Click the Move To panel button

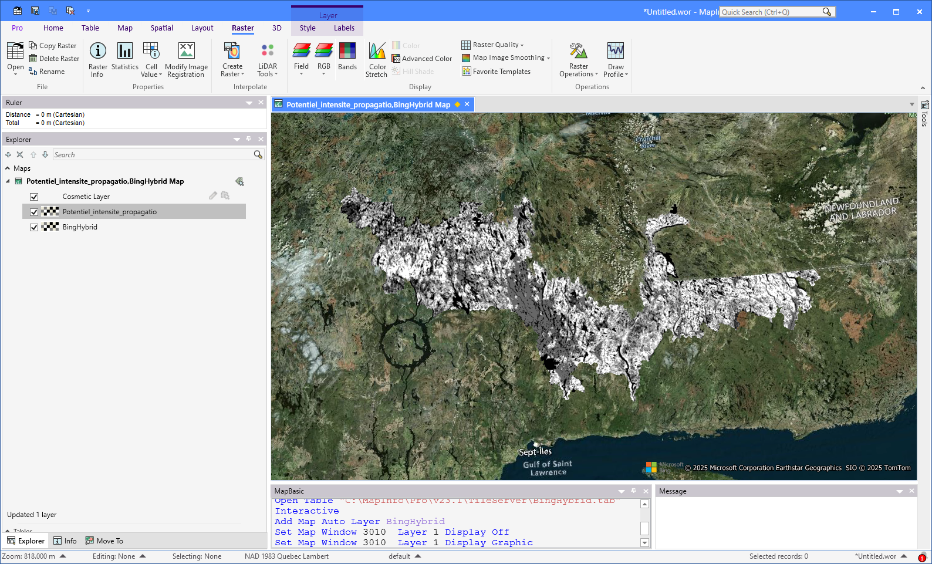point(104,541)
